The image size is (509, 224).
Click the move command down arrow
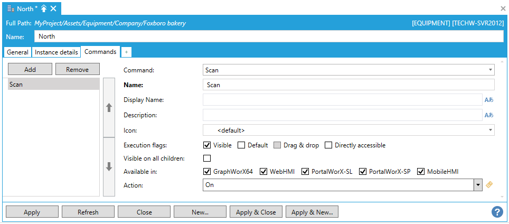(109, 166)
